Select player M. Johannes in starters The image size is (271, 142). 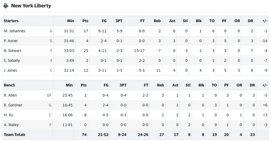point(14,31)
